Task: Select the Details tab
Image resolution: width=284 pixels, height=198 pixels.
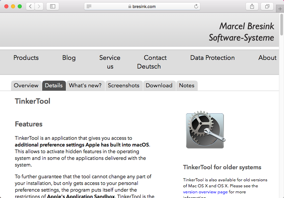Action: click(54, 86)
